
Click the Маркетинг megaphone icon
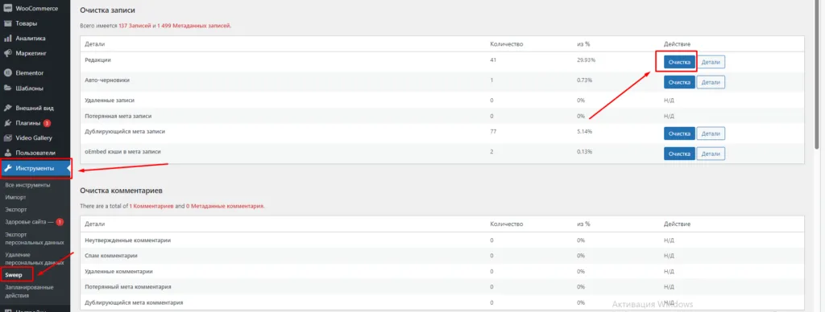pos(8,53)
